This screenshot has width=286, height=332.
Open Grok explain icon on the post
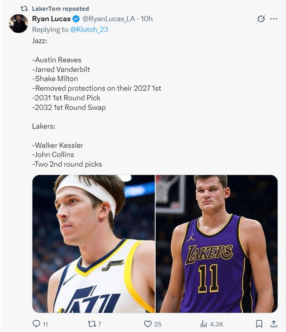(261, 19)
